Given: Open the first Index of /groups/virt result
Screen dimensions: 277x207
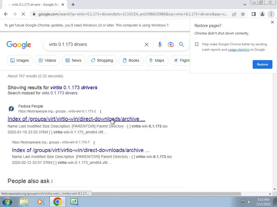Looking at the screenshot, I should (76, 119).
